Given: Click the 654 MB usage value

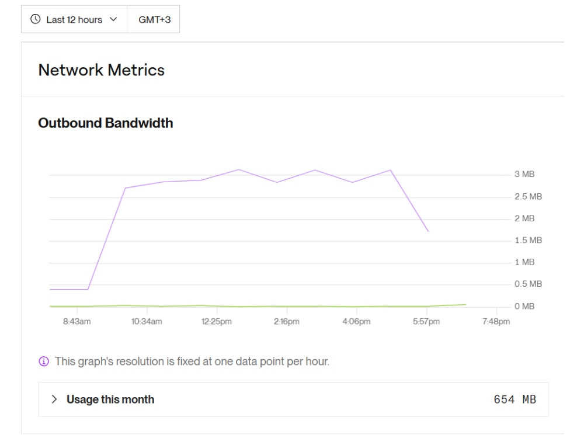Looking at the screenshot, I should click(x=515, y=399).
